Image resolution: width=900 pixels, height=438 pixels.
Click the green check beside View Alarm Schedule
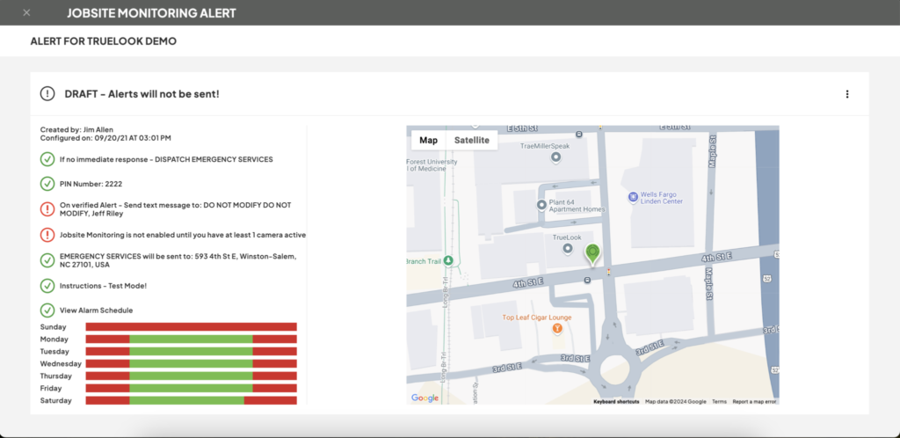coord(47,310)
